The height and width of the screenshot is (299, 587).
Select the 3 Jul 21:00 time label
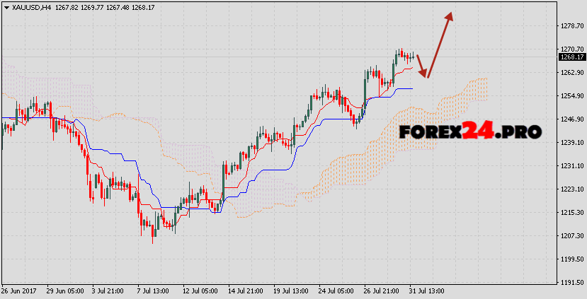click(109, 291)
